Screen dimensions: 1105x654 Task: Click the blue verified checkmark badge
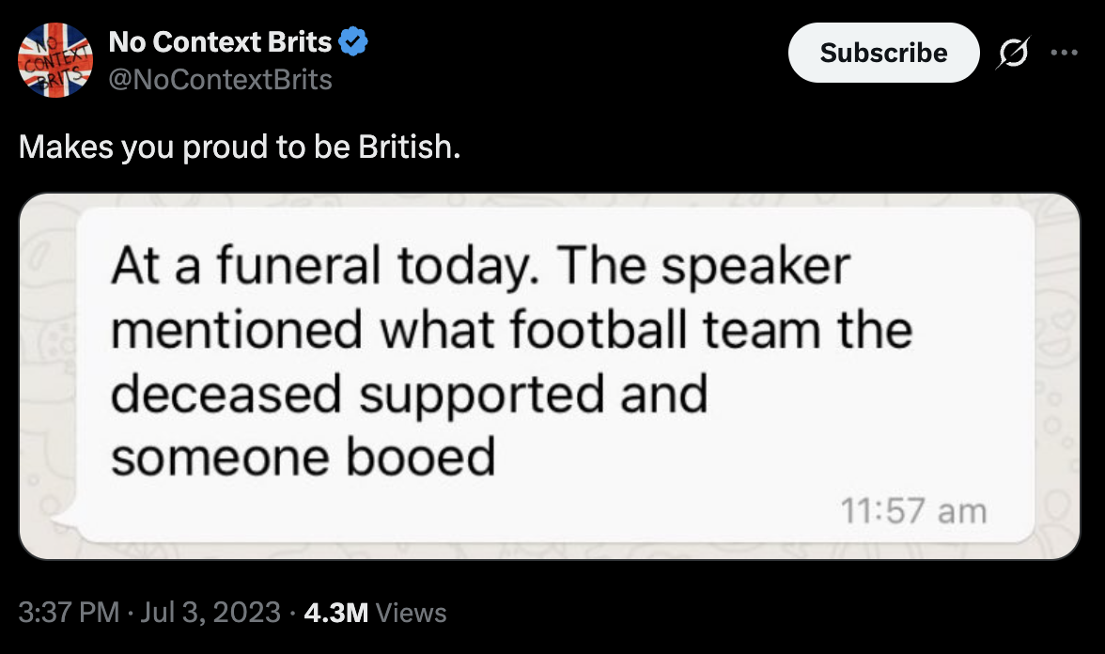click(354, 42)
